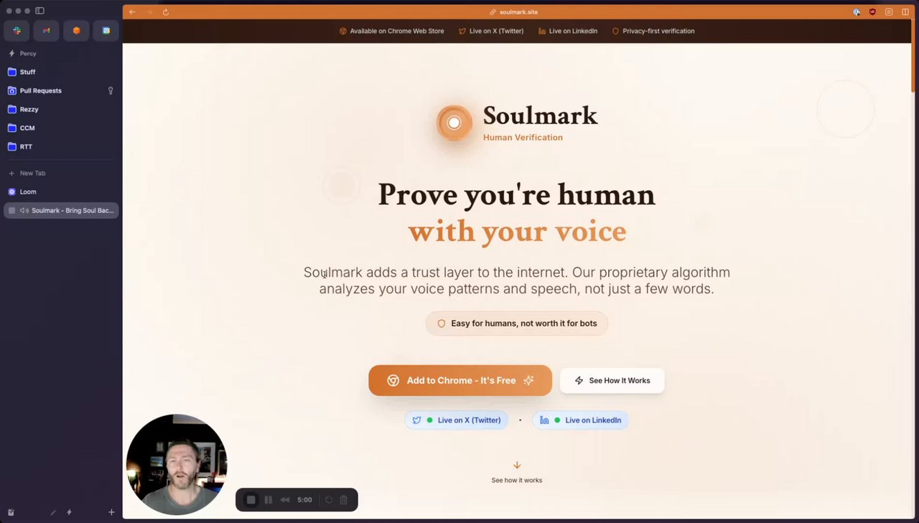
Task: Open the Live on LinkedIn badge link
Action: [580, 420]
